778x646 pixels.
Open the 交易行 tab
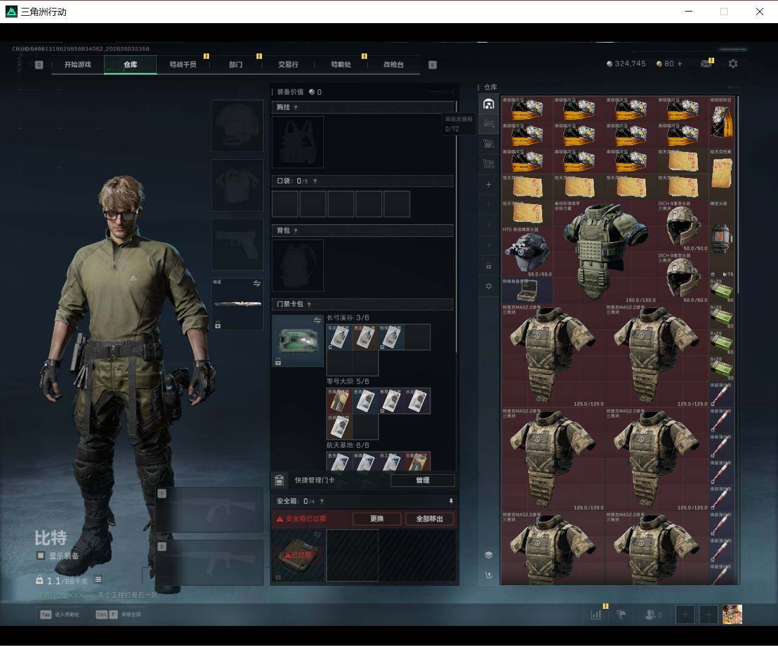tap(288, 64)
